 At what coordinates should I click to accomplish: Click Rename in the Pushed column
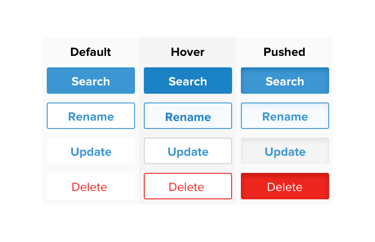coord(285,116)
